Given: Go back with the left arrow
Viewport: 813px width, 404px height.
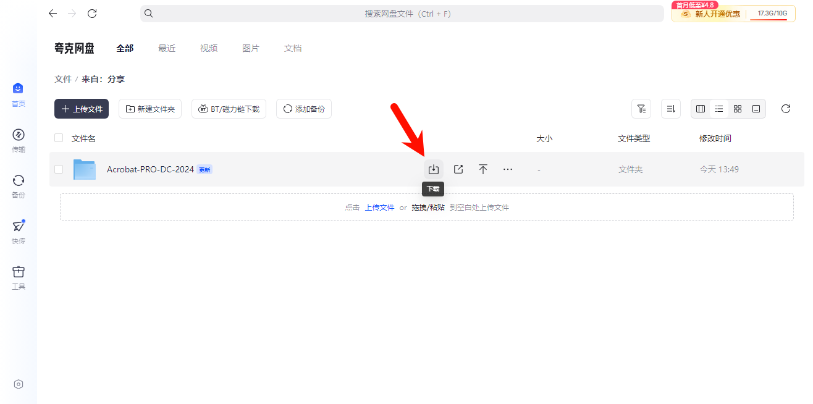Looking at the screenshot, I should pos(53,13).
